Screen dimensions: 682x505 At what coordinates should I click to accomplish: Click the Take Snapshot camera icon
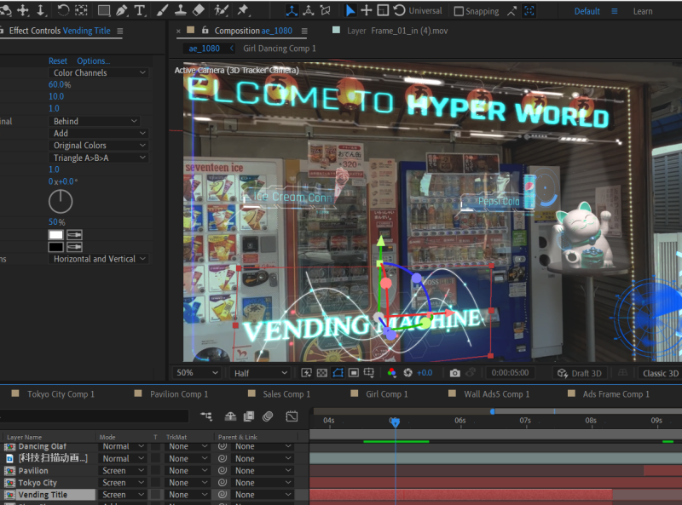point(455,373)
